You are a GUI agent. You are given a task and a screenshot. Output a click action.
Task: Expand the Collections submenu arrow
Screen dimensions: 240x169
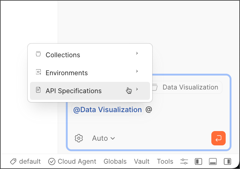click(137, 54)
